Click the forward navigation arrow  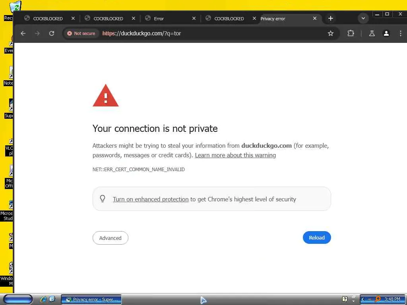click(37, 33)
